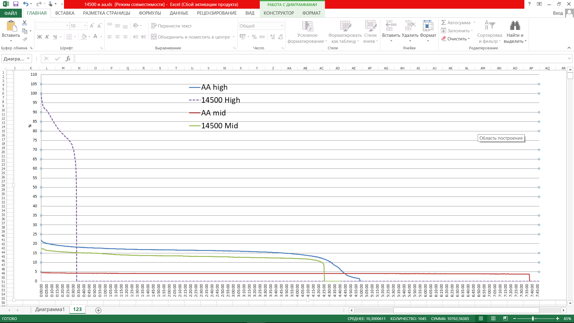Toggle underline (Ч) formatting
This screenshot has width=574, height=323.
click(55, 37)
